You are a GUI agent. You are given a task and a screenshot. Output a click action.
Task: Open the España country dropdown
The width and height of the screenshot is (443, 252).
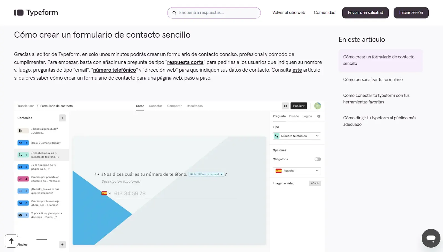click(297, 171)
